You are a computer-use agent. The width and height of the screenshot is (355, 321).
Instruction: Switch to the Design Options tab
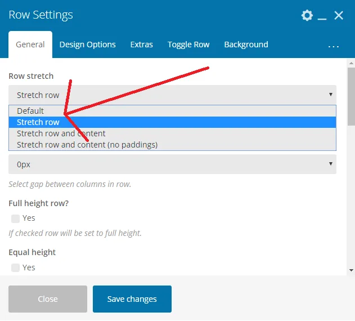point(87,44)
